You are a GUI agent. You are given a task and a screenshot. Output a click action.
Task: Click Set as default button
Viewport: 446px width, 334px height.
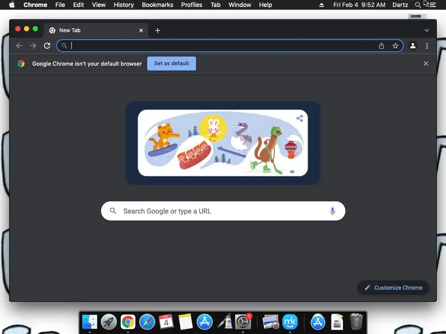(x=172, y=63)
